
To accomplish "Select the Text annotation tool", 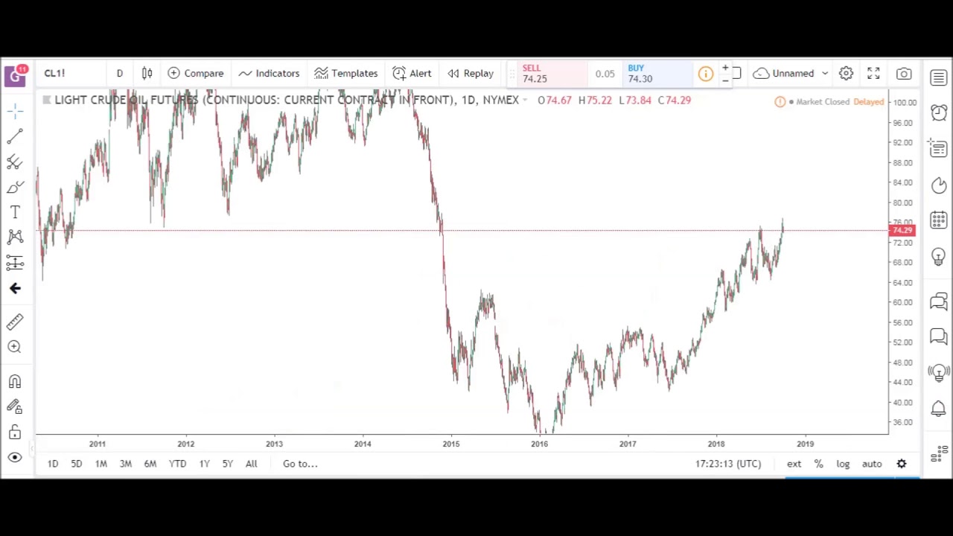I will (15, 212).
